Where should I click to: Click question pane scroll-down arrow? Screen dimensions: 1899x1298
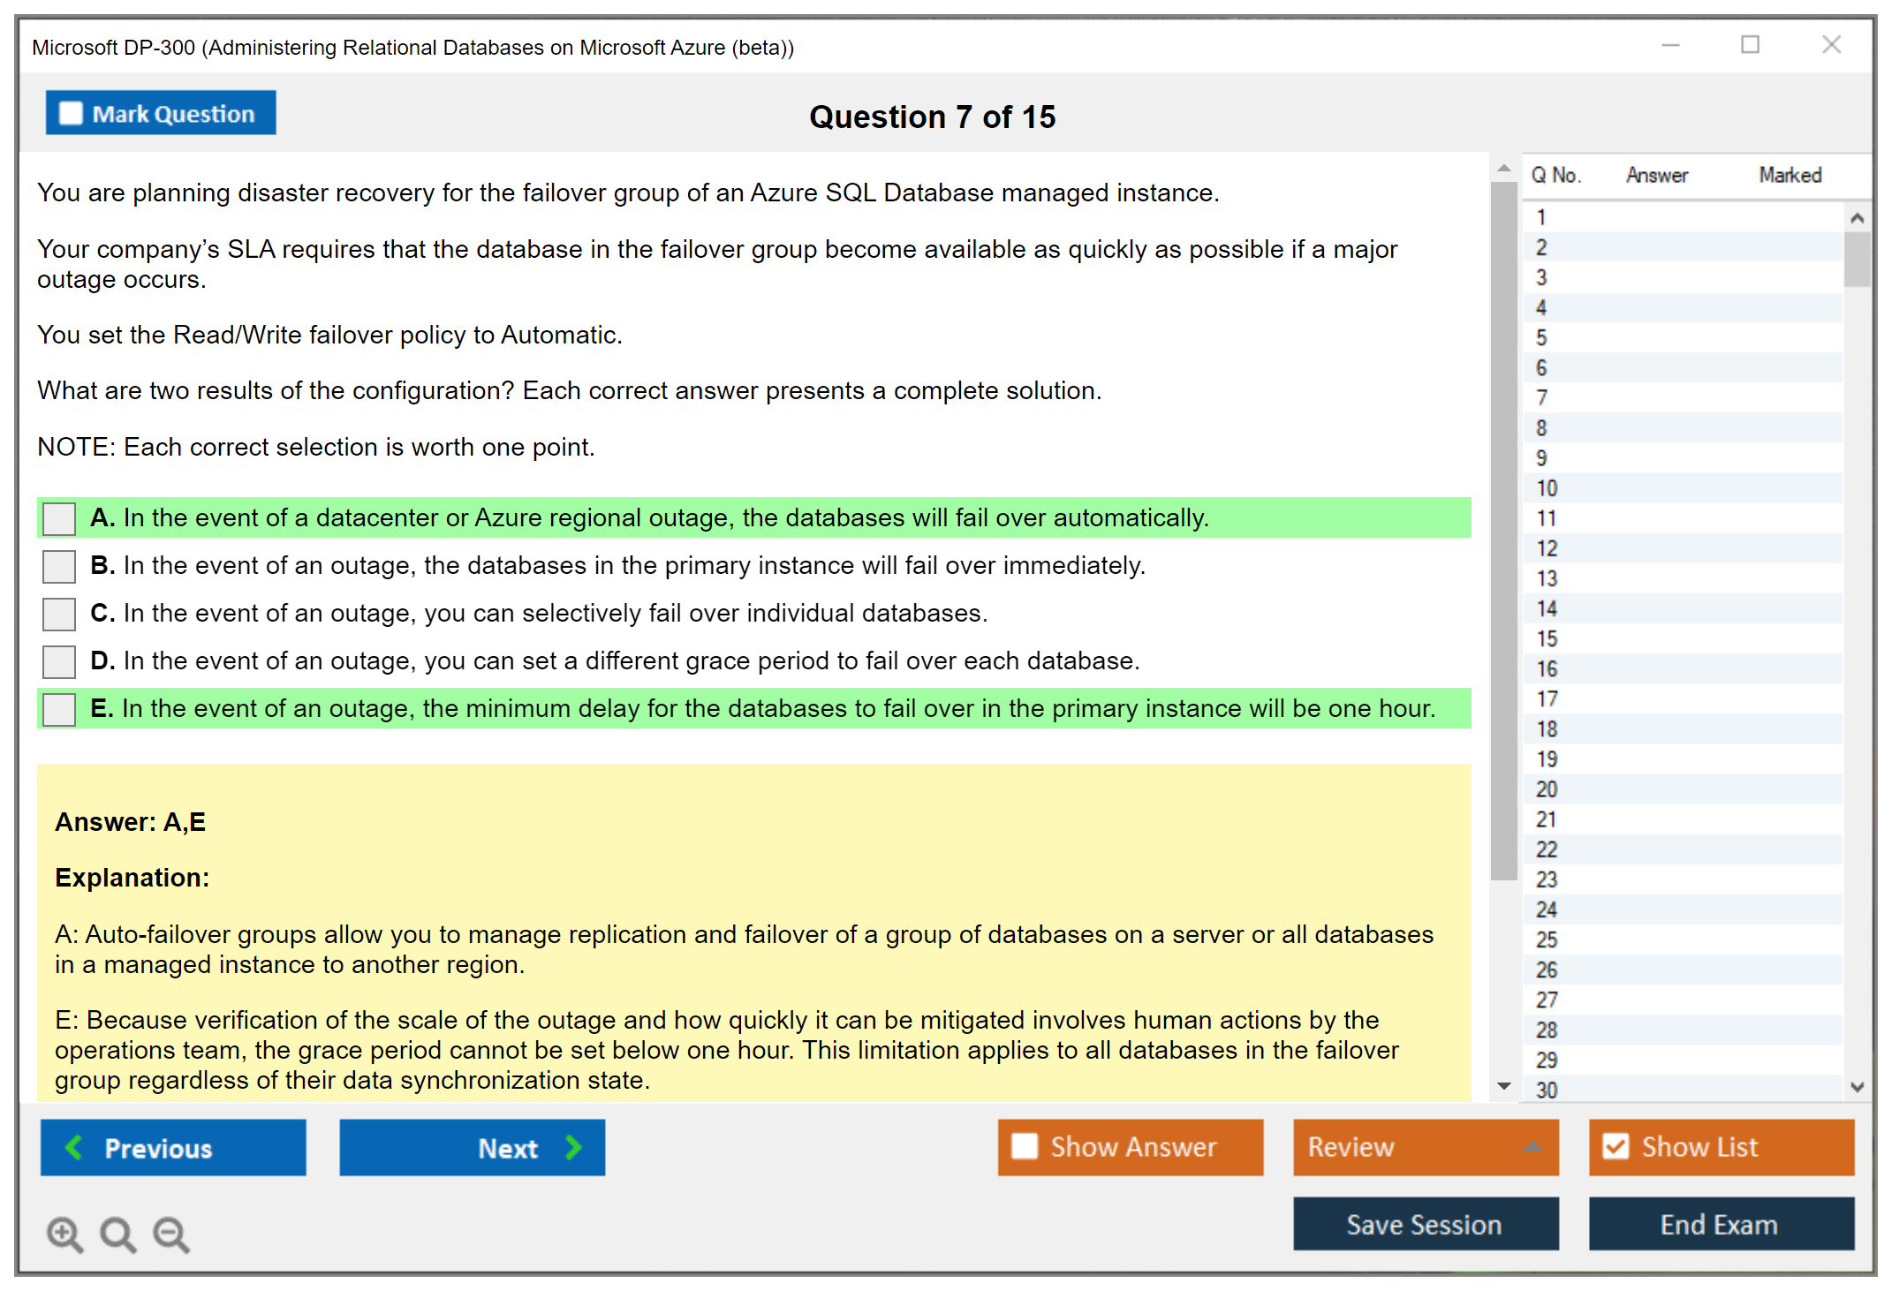click(1504, 1086)
